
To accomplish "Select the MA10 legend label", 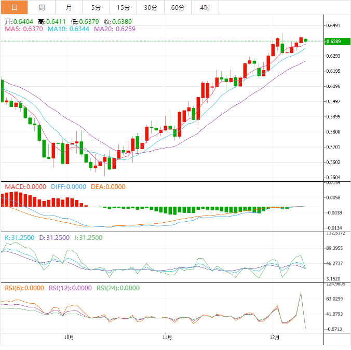I will pyautogui.click(x=68, y=29).
